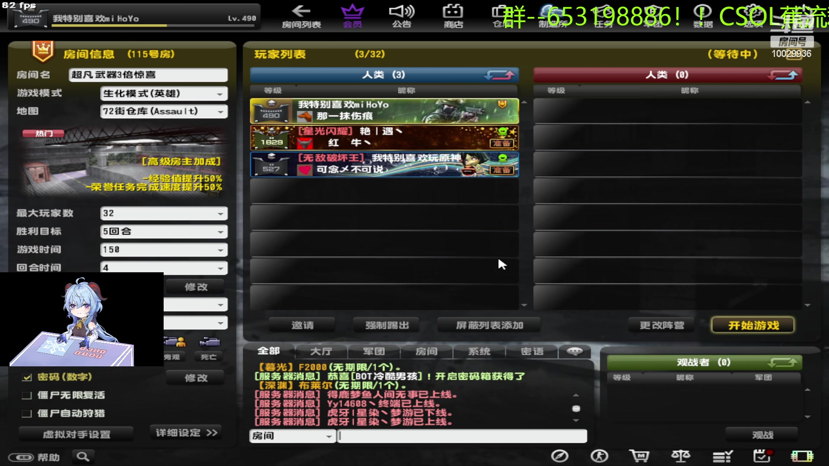Click the 更改阵营 change team button
This screenshot has width=829, height=466.
click(x=662, y=325)
